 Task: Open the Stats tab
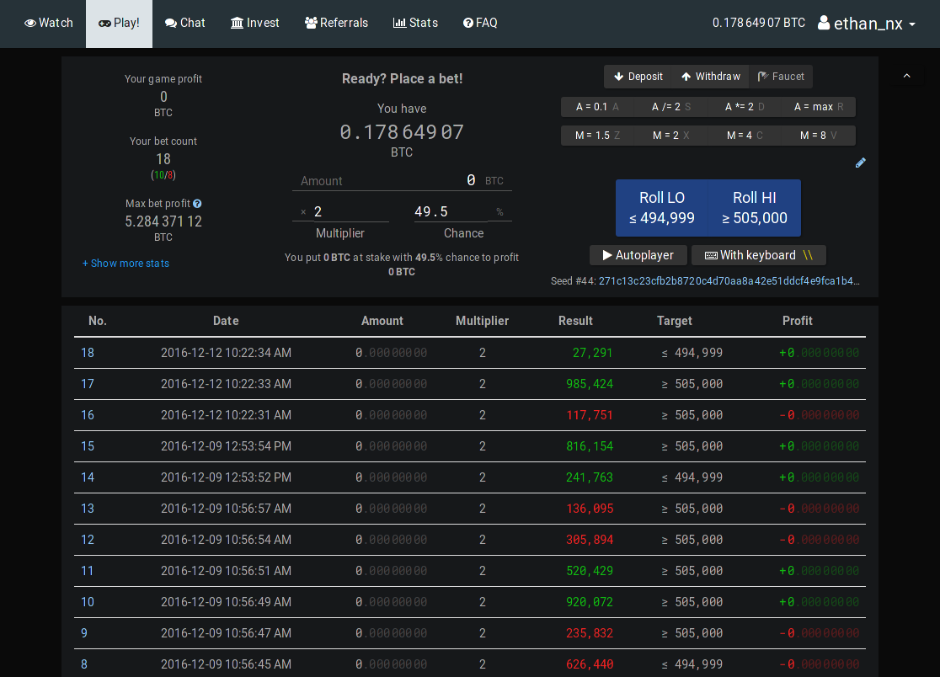coord(415,23)
